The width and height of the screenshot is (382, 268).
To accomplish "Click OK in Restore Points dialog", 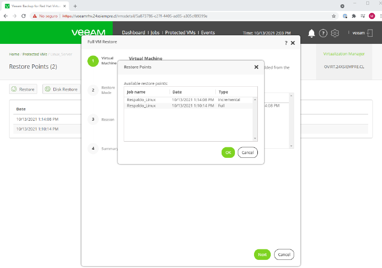I will pos(228,153).
